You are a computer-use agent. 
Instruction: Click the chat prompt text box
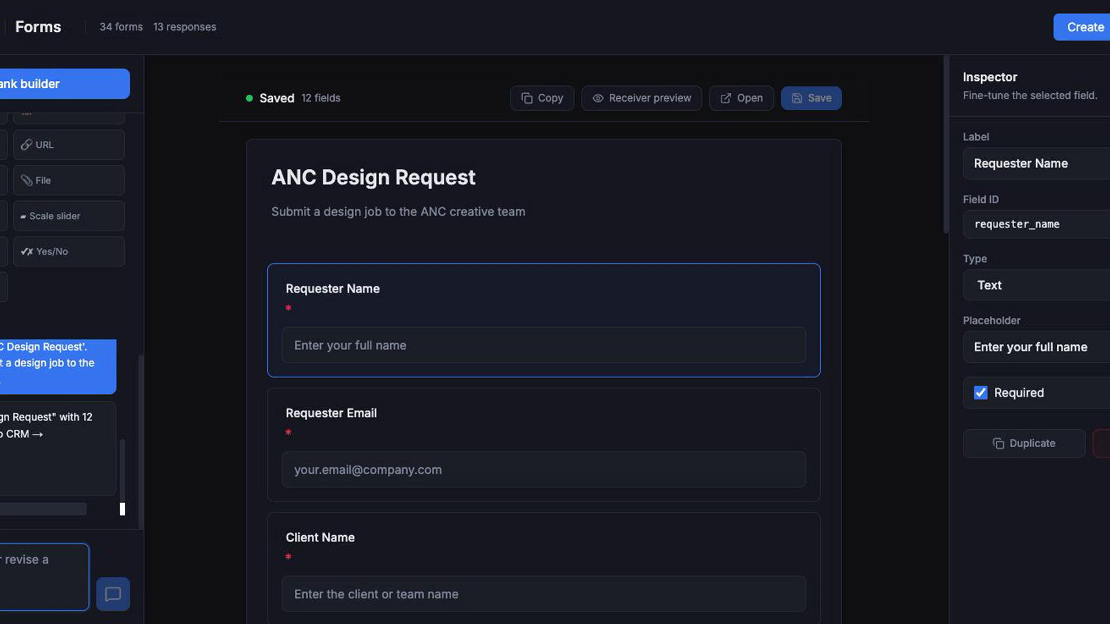[x=45, y=577]
